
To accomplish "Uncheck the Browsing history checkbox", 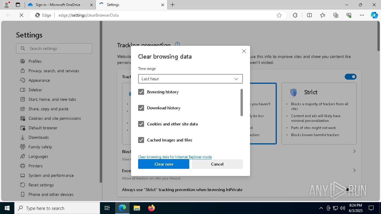I will pos(141,92).
